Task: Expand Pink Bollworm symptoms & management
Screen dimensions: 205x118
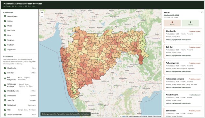Action: pos(179,103)
